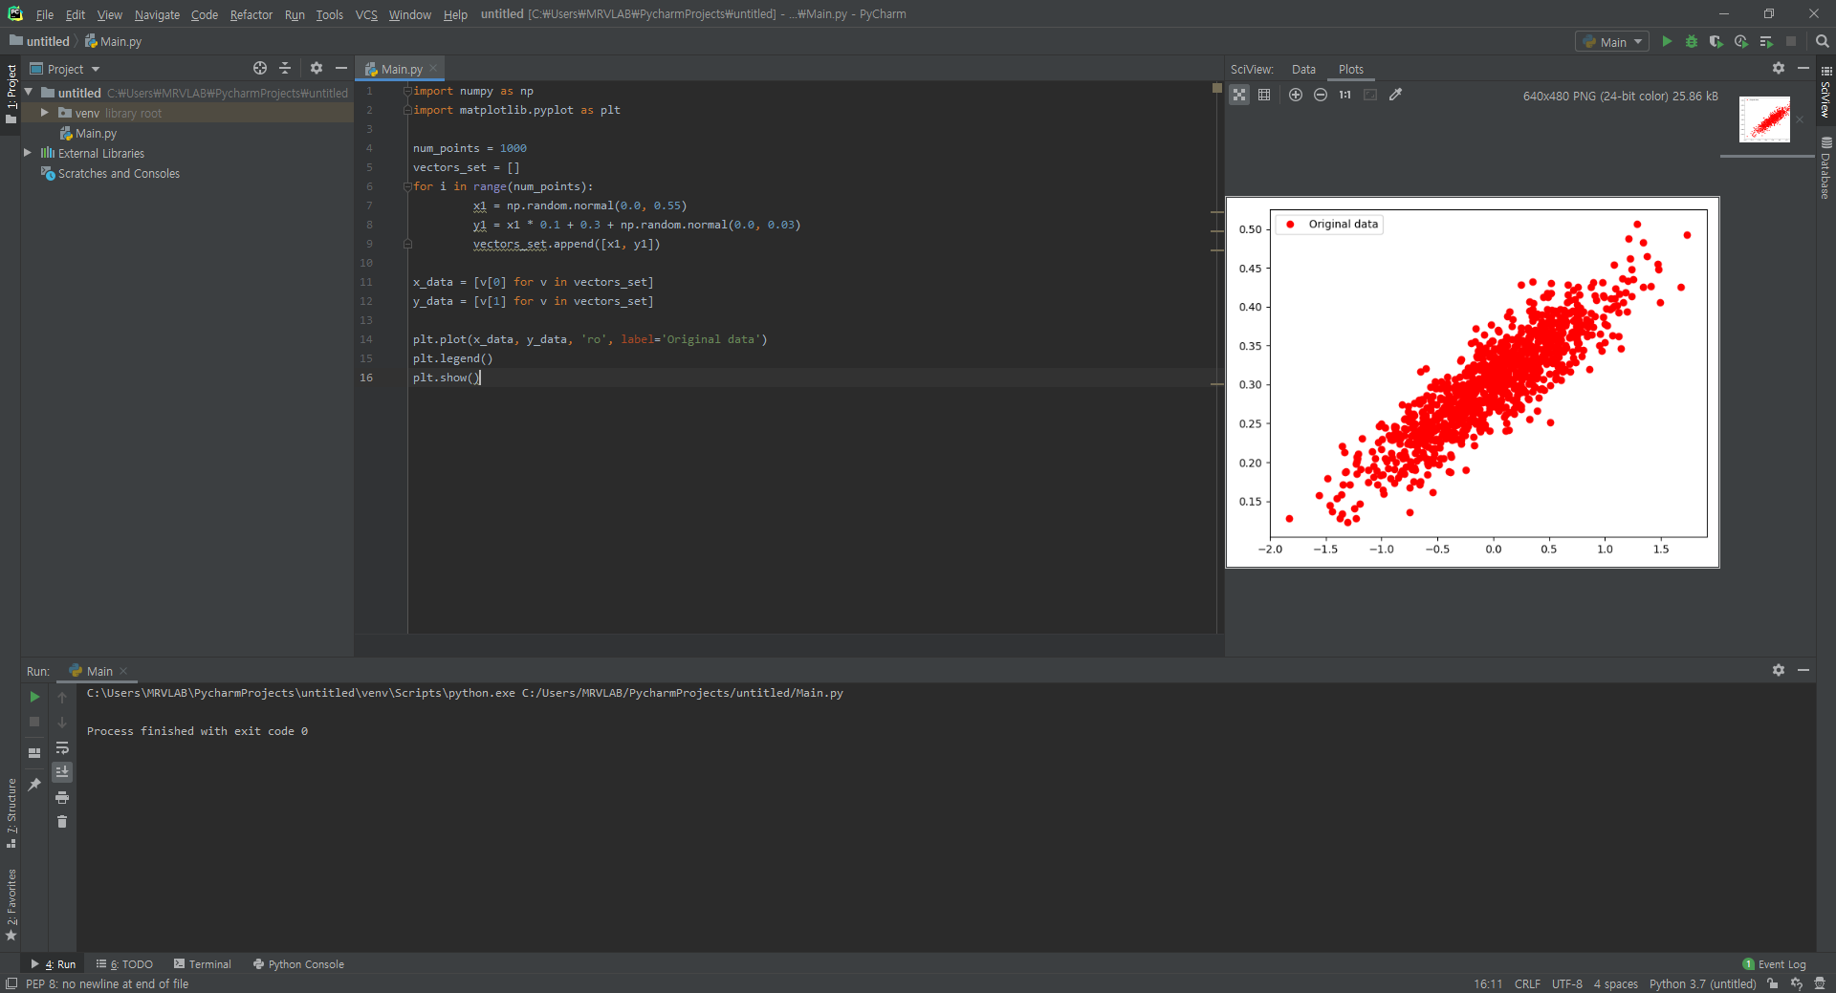Expand External Libraries node

pyautogui.click(x=28, y=153)
